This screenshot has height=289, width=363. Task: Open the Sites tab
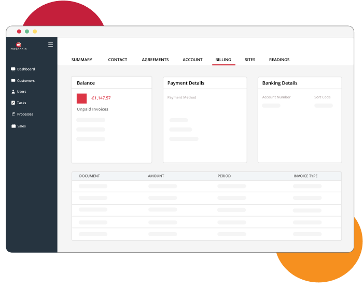(250, 60)
